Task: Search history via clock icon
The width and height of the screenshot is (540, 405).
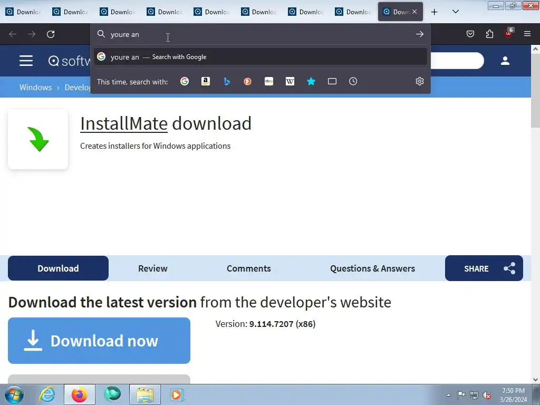Action: [x=353, y=81]
